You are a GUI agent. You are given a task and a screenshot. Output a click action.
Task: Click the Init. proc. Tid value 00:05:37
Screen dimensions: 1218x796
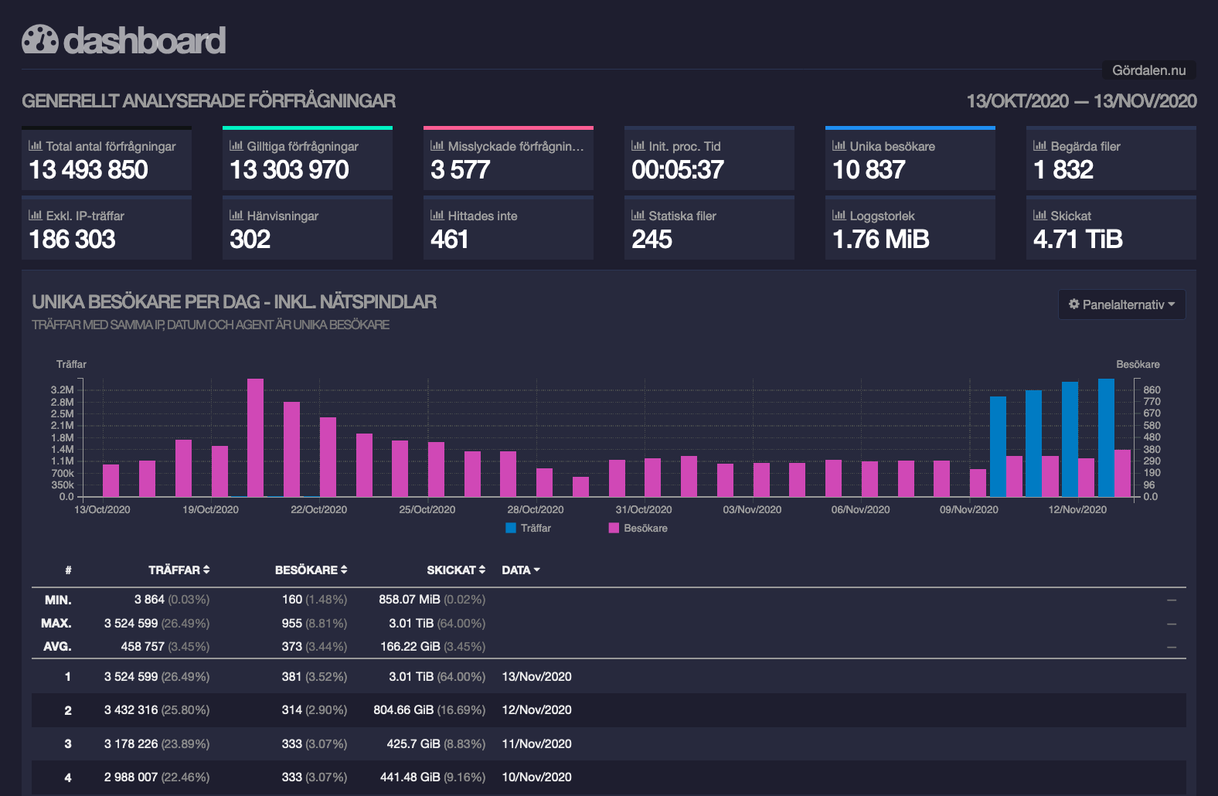678,169
